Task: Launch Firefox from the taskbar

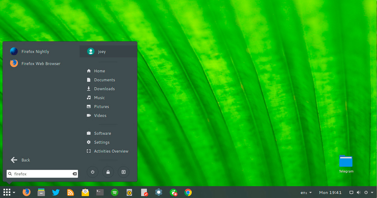Action: 26,192
